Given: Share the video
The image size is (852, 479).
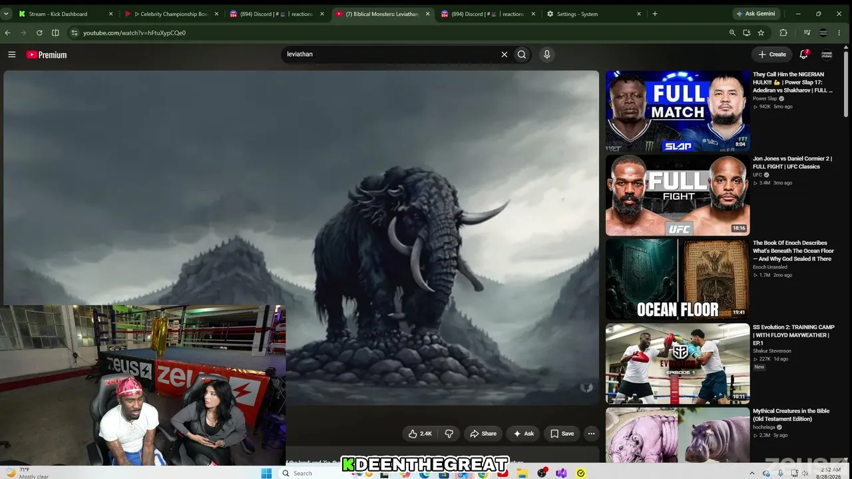Looking at the screenshot, I should pos(483,434).
